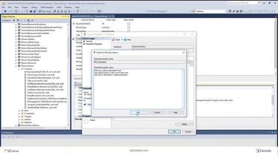
Task: Open the File menu
Action: pyautogui.click(x=3, y=7)
